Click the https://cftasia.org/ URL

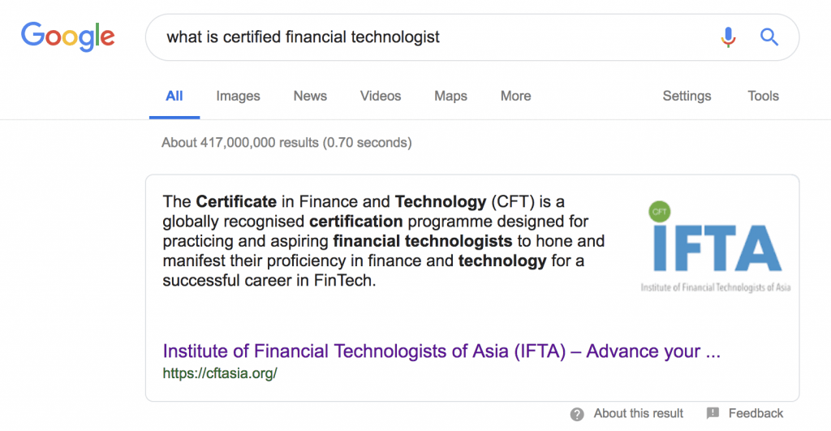[220, 373]
